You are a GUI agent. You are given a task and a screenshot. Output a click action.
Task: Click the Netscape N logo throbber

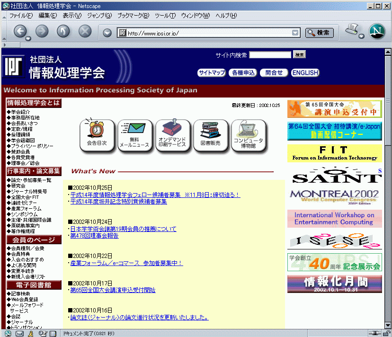pos(377,31)
